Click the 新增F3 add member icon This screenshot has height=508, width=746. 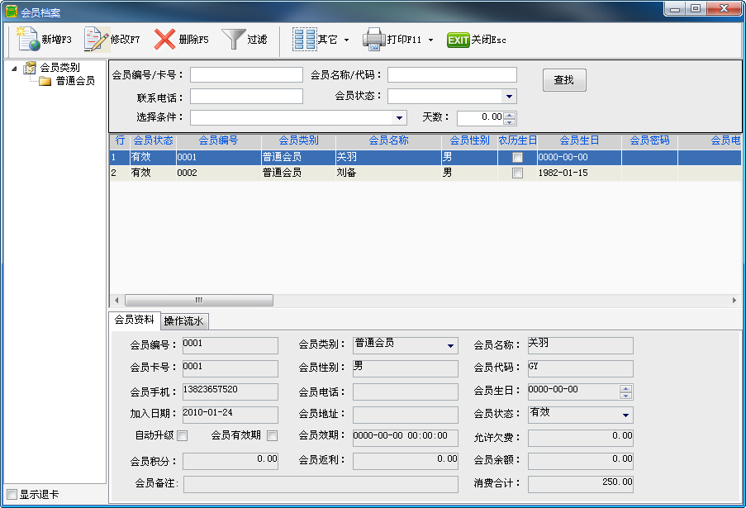[29, 39]
